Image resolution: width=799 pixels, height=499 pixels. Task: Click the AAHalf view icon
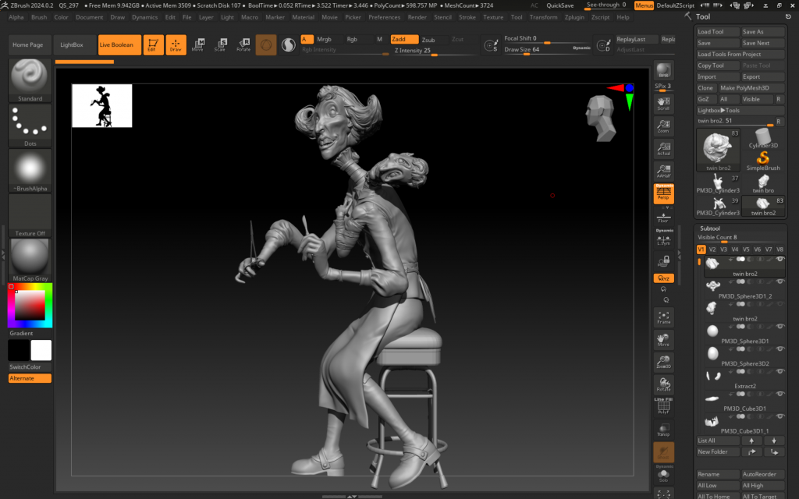coord(663,171)
